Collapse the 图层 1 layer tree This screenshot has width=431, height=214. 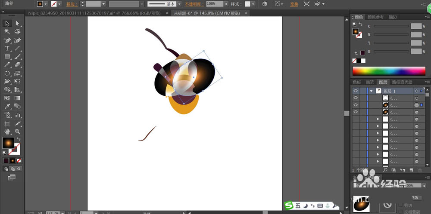tap(371, 91)
